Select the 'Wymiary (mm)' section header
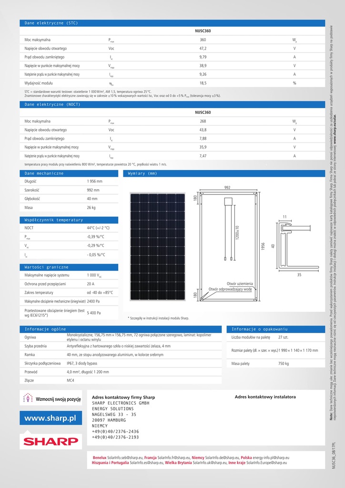This screenshot has height=488, width=345. tap(224, 173)
